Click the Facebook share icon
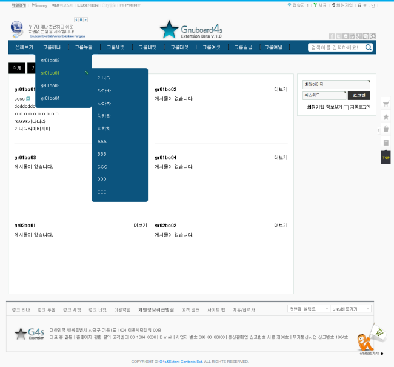This screenshot has width=394, height=367. click(332, 36)
